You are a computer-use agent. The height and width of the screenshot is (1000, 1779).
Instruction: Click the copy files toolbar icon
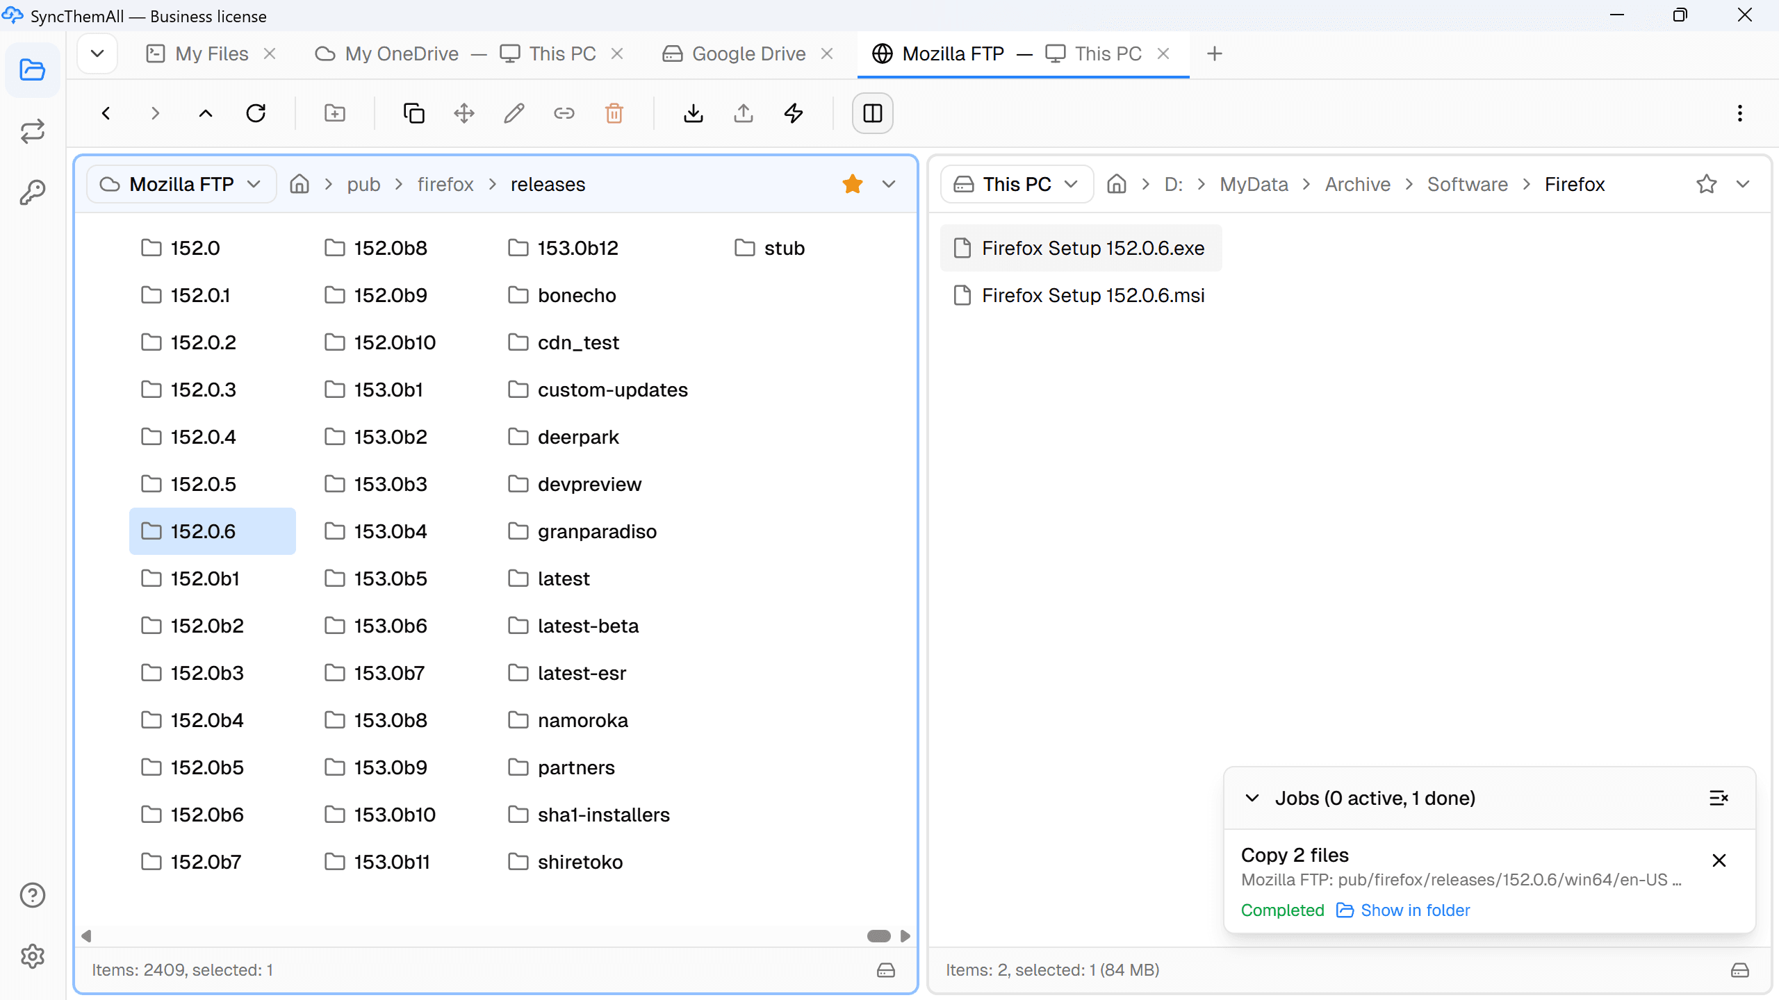click(414, 113)
